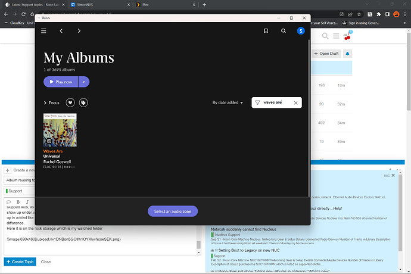Click the Create Topic button
Viewport: 411px width, 274px height.
[20, 261]
